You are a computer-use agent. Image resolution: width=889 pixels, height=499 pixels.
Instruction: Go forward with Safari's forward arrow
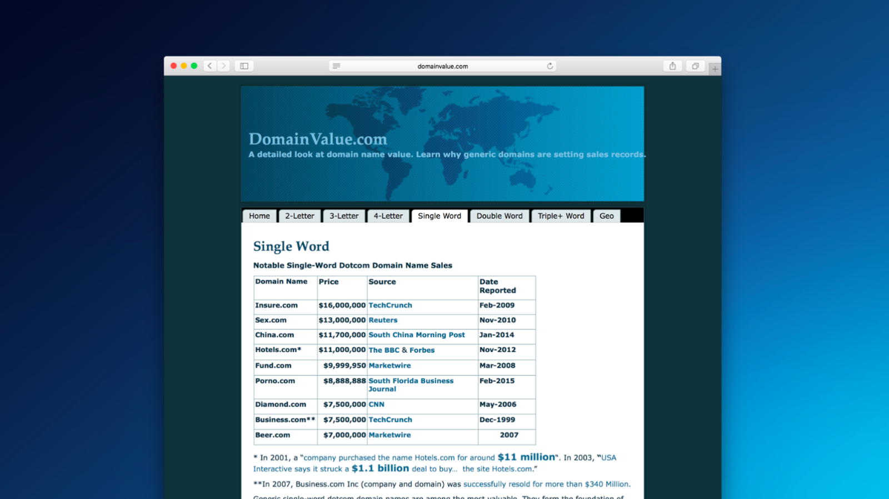click(x=223, y=66)
